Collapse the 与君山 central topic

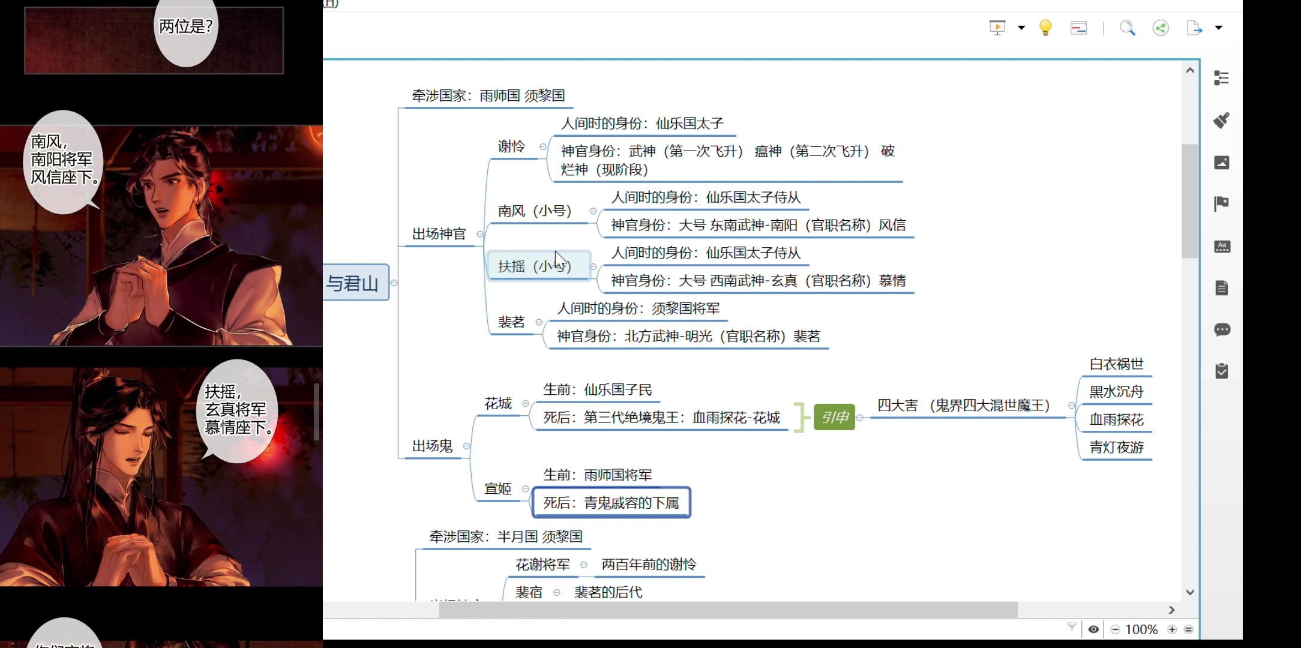[x=394, y=283]
